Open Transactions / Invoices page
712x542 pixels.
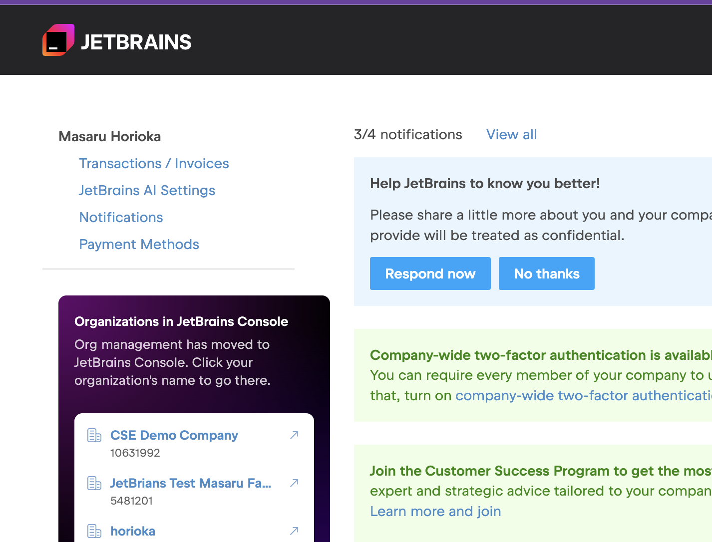pyautogui.click(x=154, y=164)
